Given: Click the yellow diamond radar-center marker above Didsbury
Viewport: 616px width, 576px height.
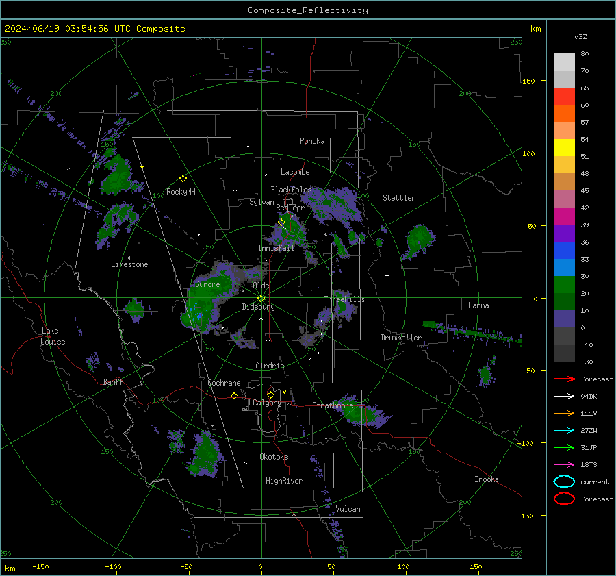Looking at the screenshot, I should click(261, 299).
